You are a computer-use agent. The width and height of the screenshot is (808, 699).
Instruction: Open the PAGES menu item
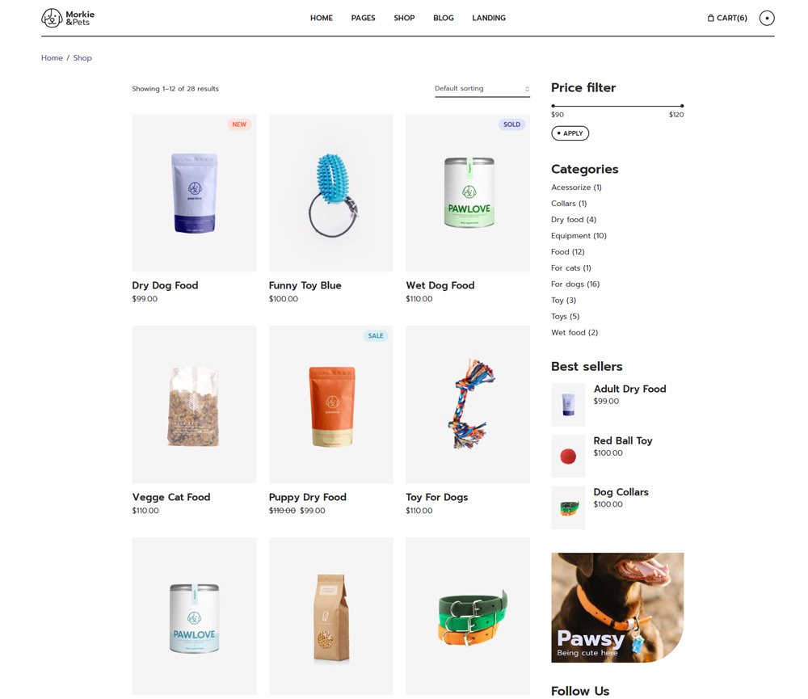pyautogui.click(x=363, y=18)
